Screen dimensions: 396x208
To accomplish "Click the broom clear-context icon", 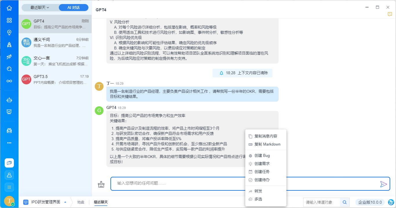I will tap(101, 184).
